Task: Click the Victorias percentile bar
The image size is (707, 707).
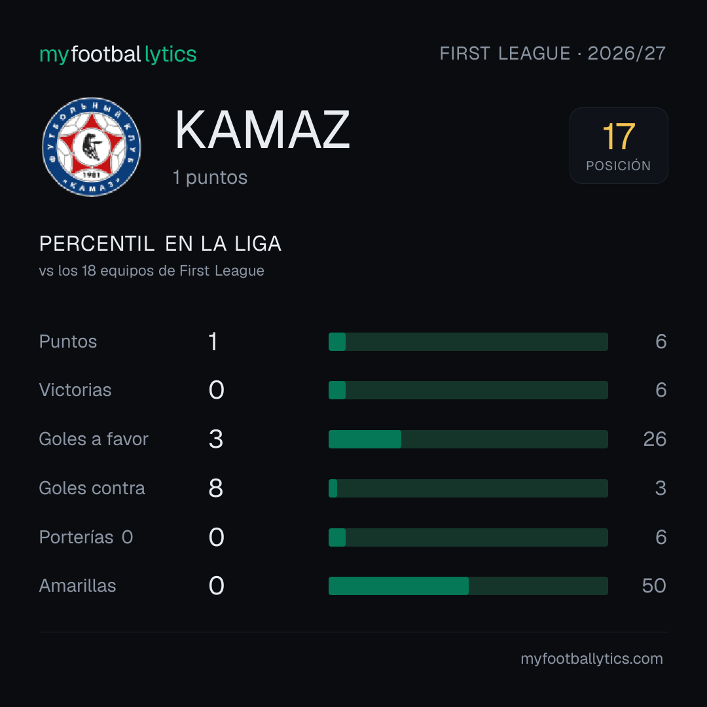Action: (468, 390)
